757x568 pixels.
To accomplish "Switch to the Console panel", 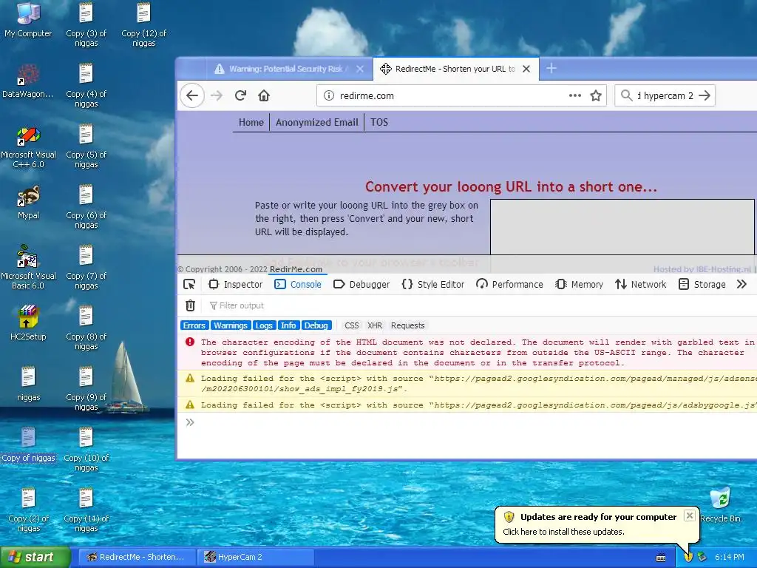I will click(x=298, y=285).
